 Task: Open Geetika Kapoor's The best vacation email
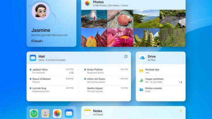click(x=106, y=90)
